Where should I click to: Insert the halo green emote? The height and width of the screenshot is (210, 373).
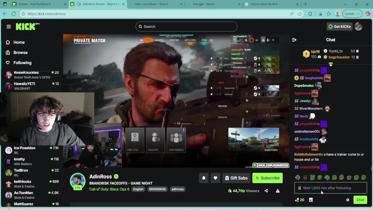point(312,177)
